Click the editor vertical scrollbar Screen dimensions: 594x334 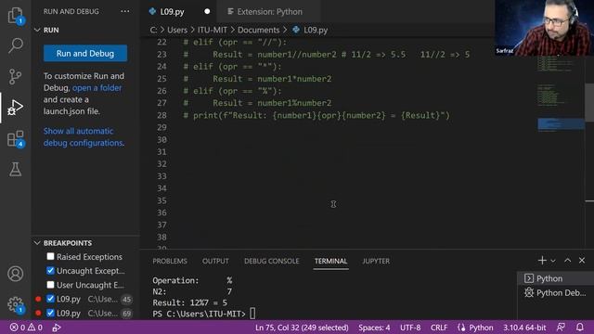[589, 102]
